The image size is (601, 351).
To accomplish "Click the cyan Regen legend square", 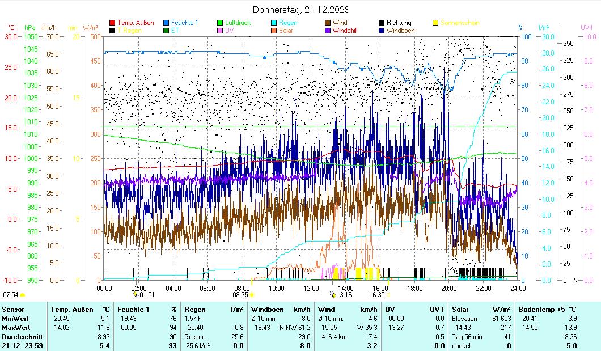I will pyautogui.click(x=274, y=23).
